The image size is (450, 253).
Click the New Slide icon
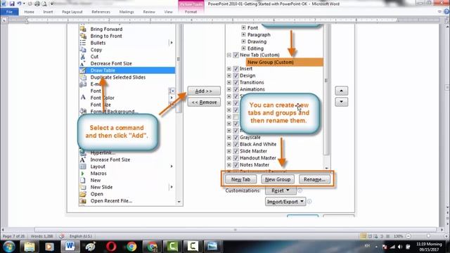pyautogui.click(x=83, y=187)
